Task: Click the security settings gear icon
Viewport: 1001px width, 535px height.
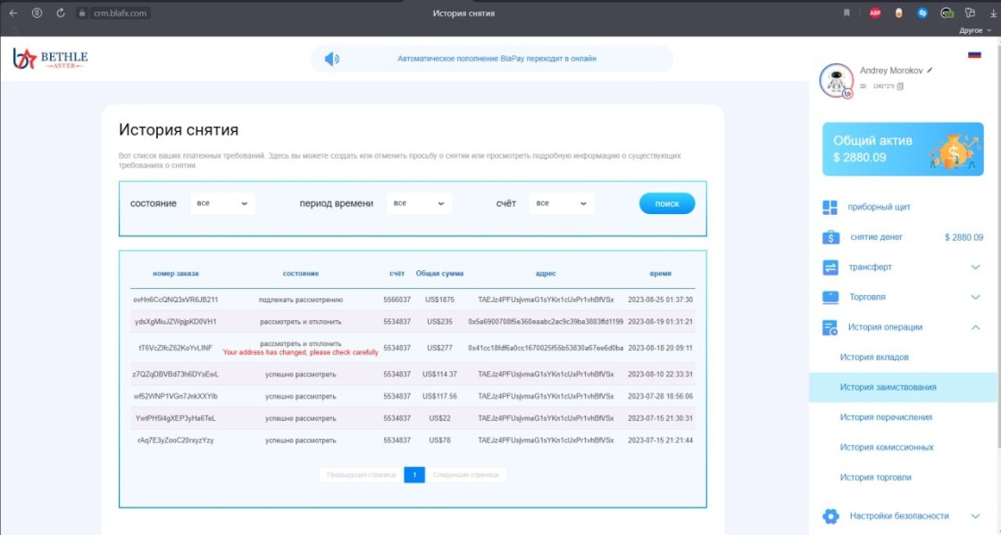Action: (x=830, y=516)
